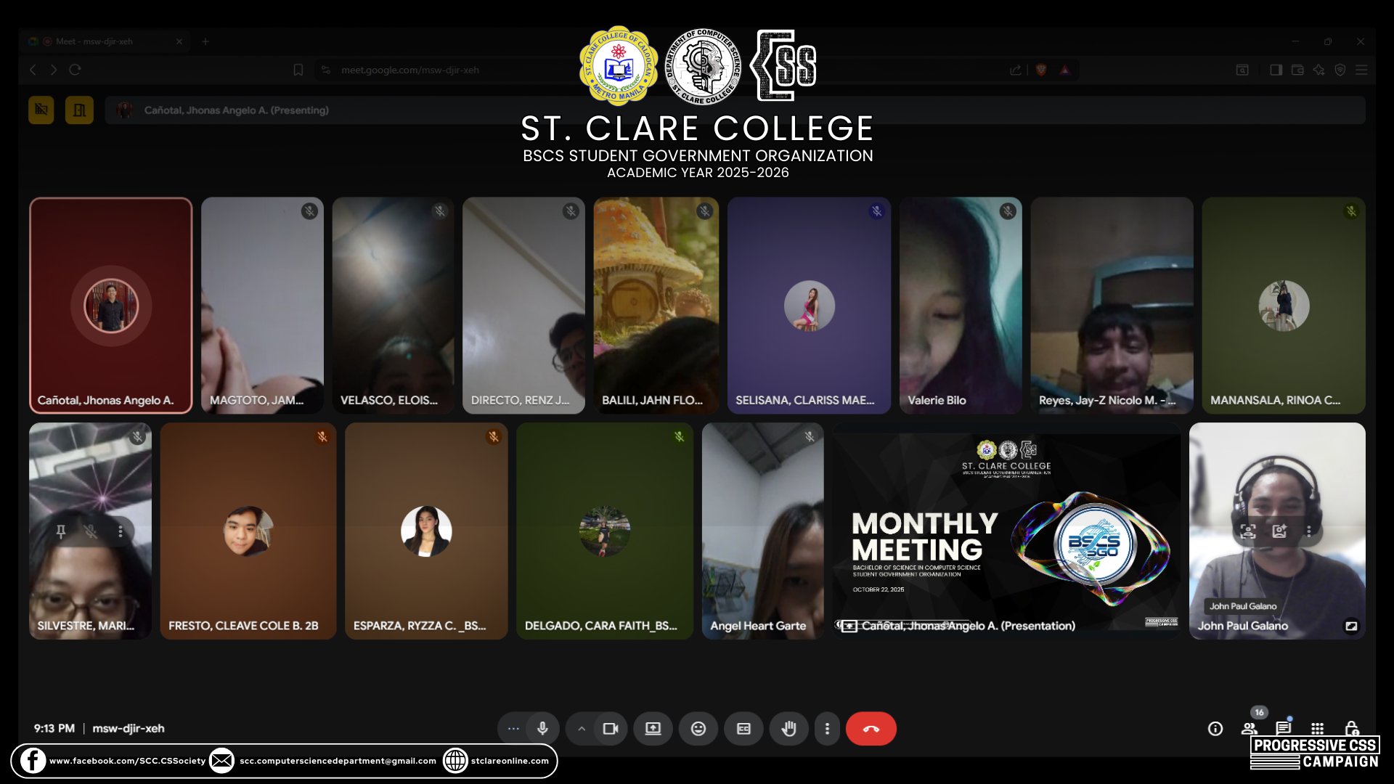This screenshot has width=1394, height=784.
Task: Open the activities grid icon
Action: 1318,729
